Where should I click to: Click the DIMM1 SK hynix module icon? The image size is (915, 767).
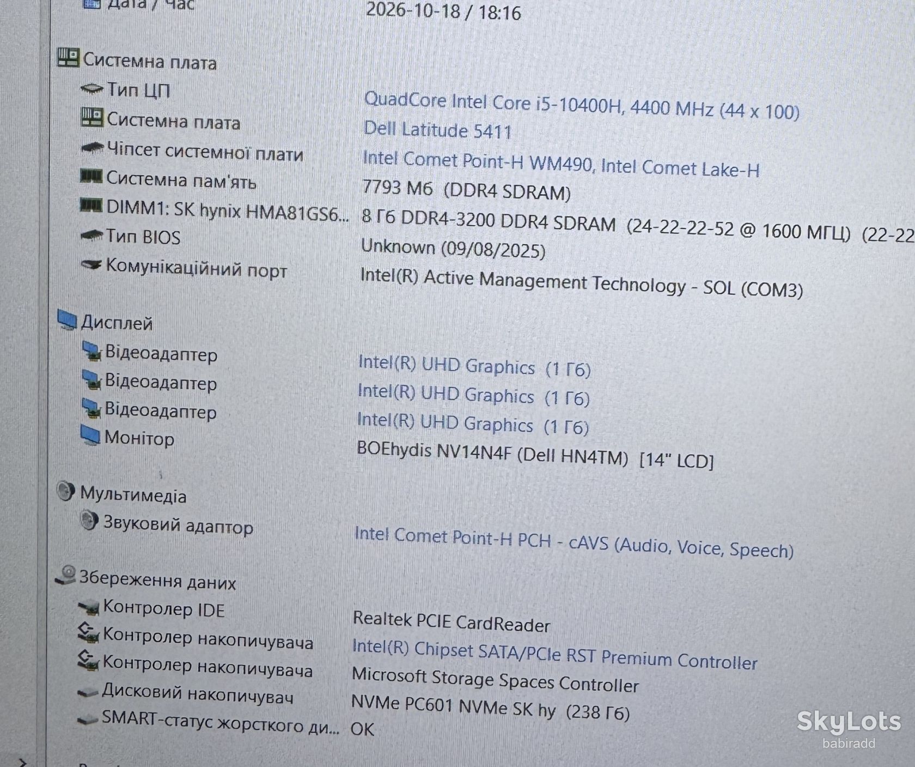click(x=91, y=206)
